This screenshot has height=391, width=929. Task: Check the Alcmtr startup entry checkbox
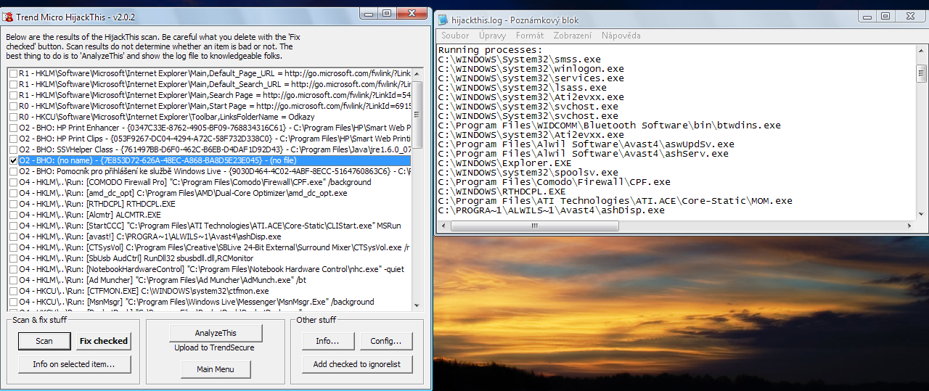14,215
